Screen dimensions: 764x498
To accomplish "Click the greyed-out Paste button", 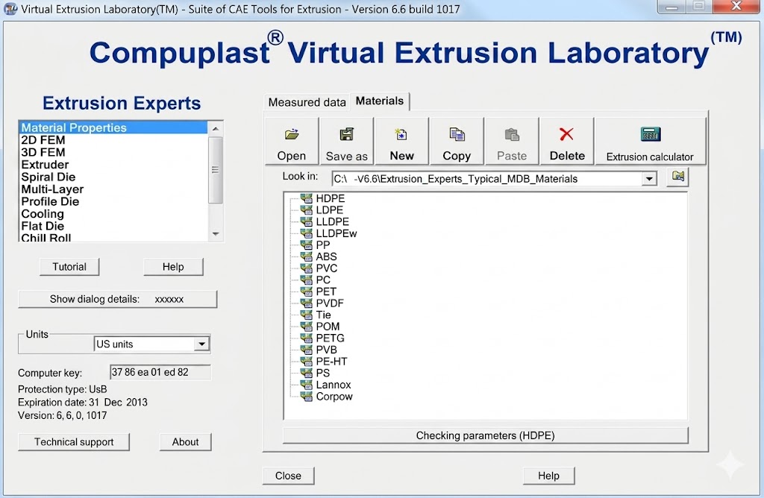I will [512, 141].
